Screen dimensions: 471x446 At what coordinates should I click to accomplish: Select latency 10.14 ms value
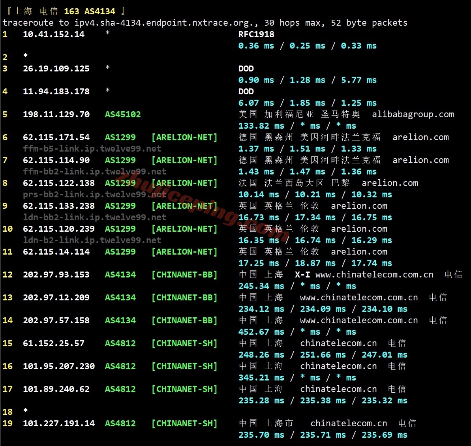[259, 195]
